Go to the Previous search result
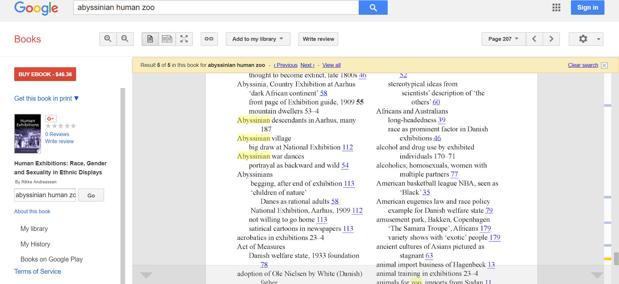Screen dimensions: 619x284 click(x=285, y=65)
